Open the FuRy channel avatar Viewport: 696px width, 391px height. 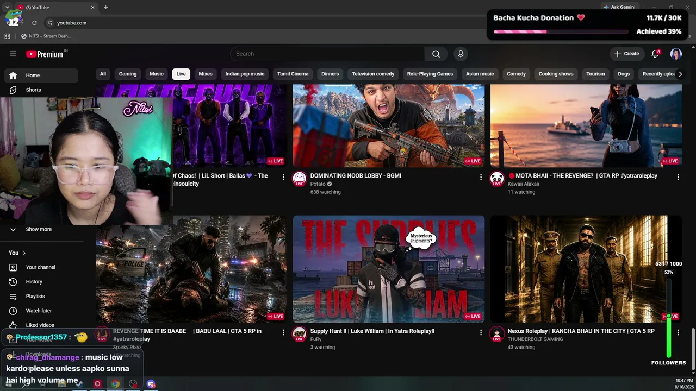(300, 334)
